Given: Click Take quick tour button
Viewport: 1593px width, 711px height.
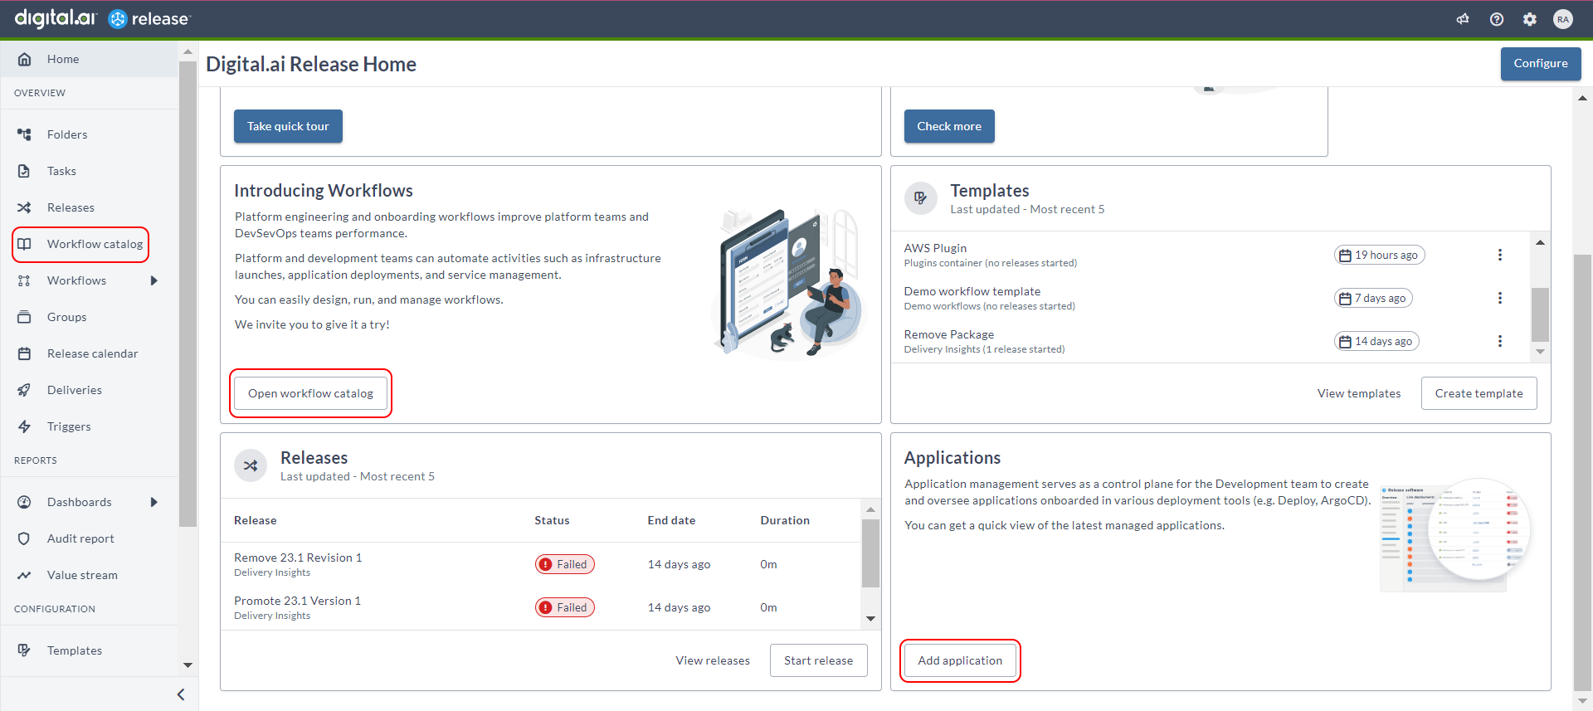Looking at the screenshot, I should 288,126.
